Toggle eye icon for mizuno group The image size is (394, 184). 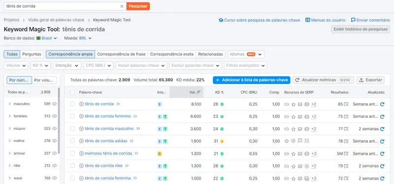pyautogui.click(x=54, y=128)
